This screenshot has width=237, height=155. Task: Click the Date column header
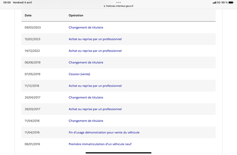point(28,15)
